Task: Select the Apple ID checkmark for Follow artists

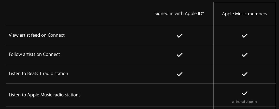Action: [x=180, y=55]
